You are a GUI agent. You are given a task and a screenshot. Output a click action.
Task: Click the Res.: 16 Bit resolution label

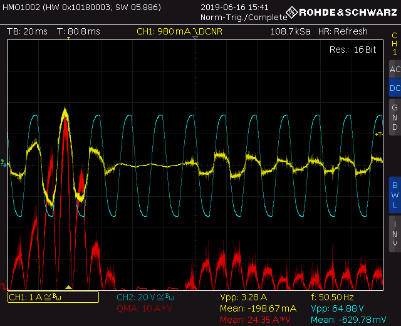pos(353,50)
